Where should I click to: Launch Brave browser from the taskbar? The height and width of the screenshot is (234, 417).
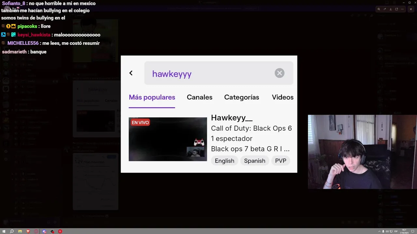coord(28,231)
